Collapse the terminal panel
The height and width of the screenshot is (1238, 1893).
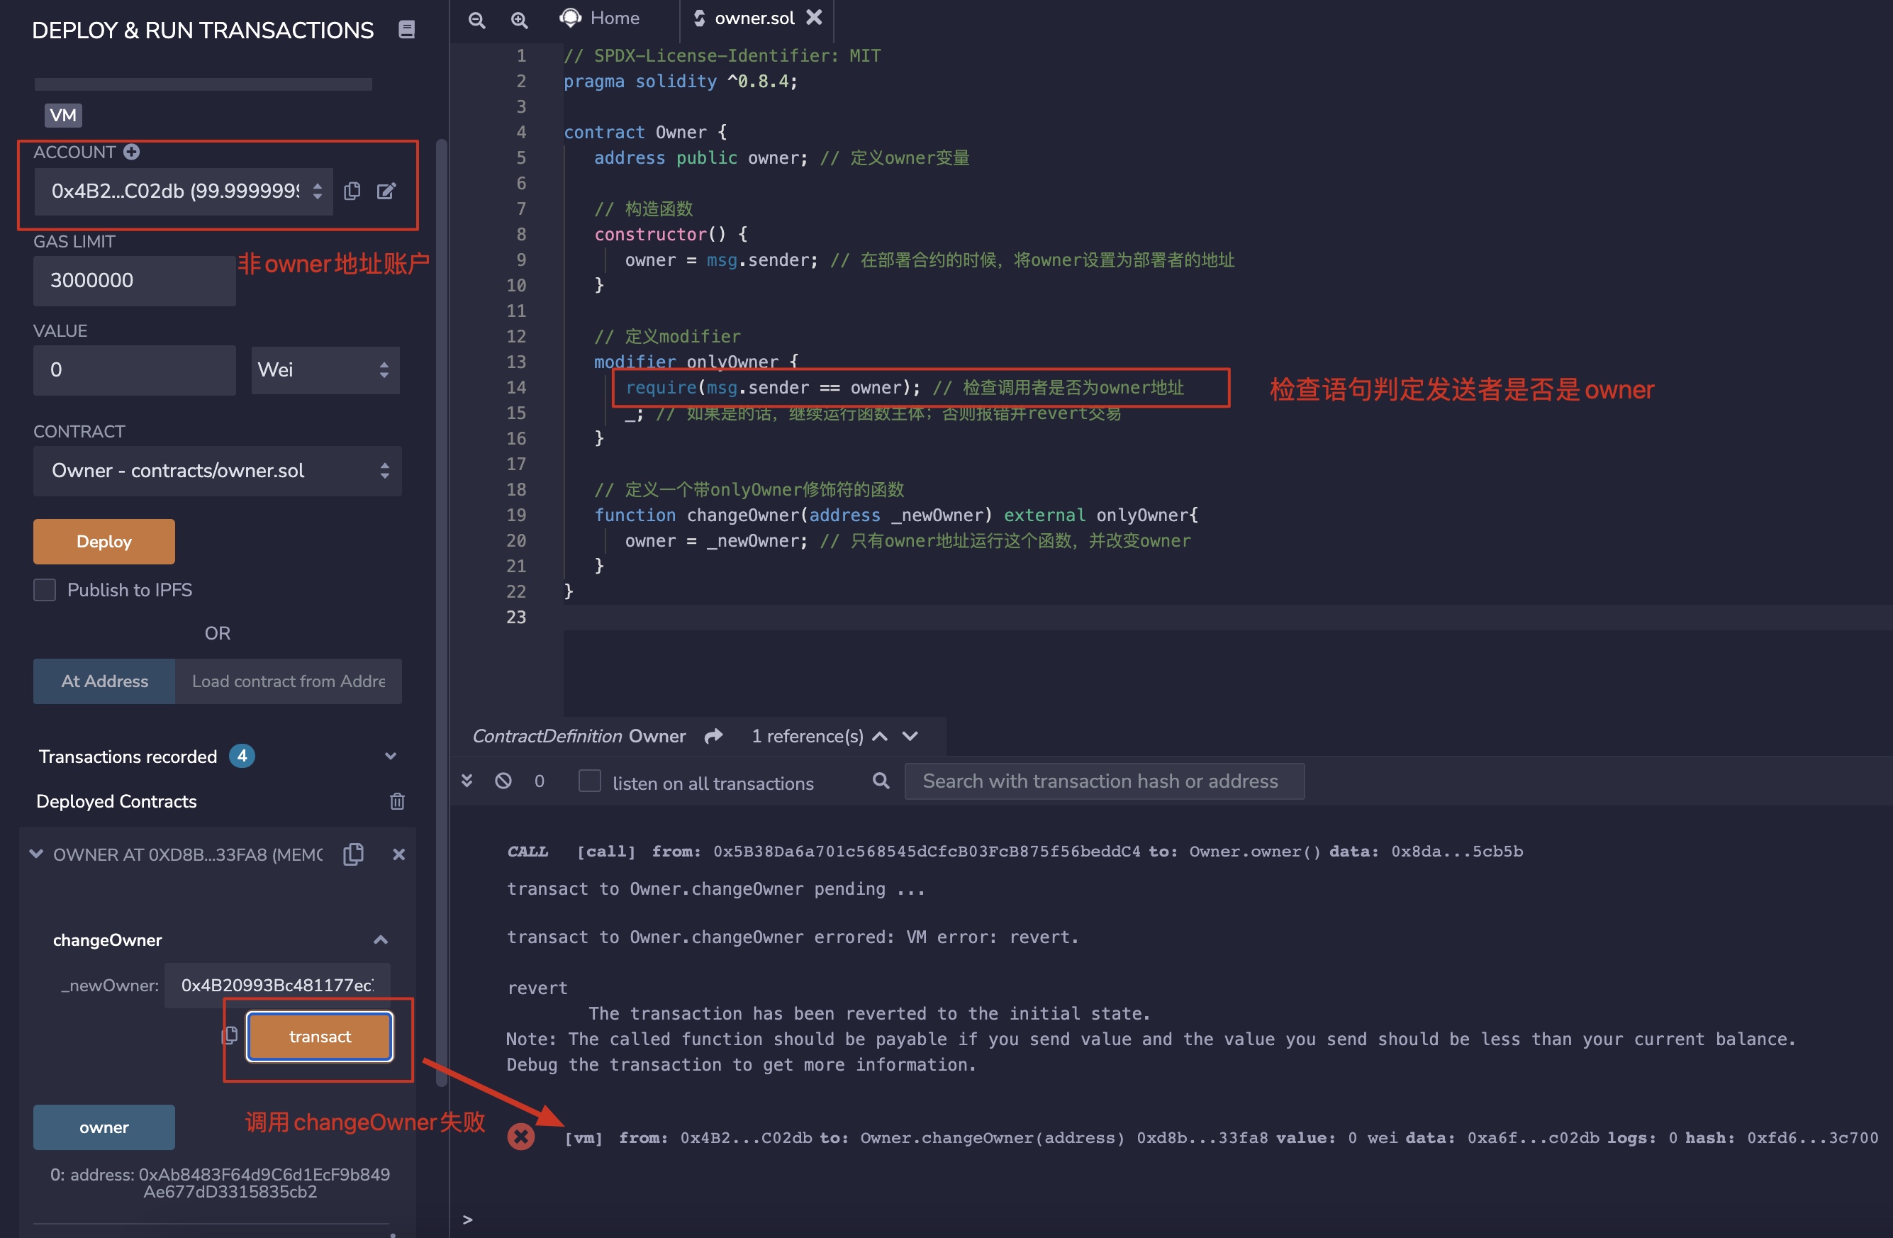pos(467,781)
